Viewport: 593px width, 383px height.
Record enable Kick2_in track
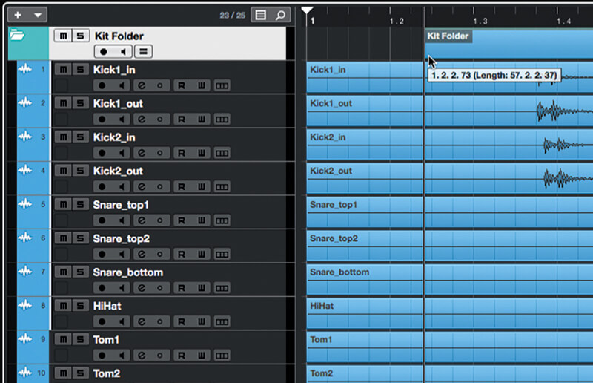[102, 153]
